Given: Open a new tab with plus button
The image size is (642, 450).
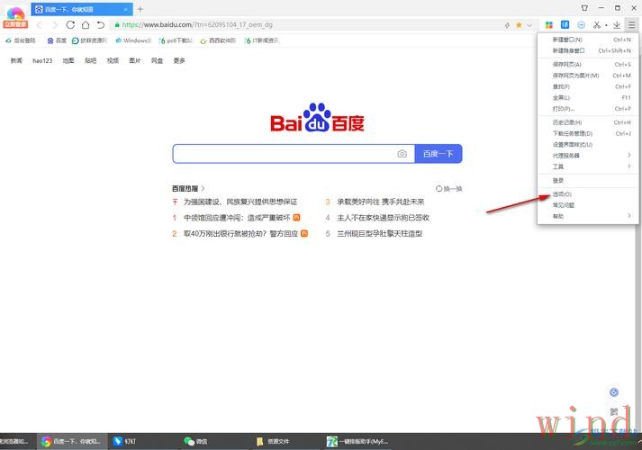Looking at the screenshot, I should pyautogui.click(x=140, y=9).
